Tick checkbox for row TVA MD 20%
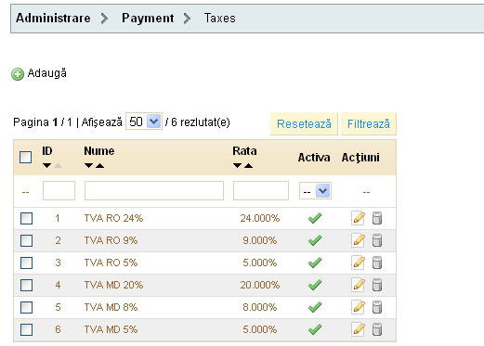The image size is (484, 346). 26,285
